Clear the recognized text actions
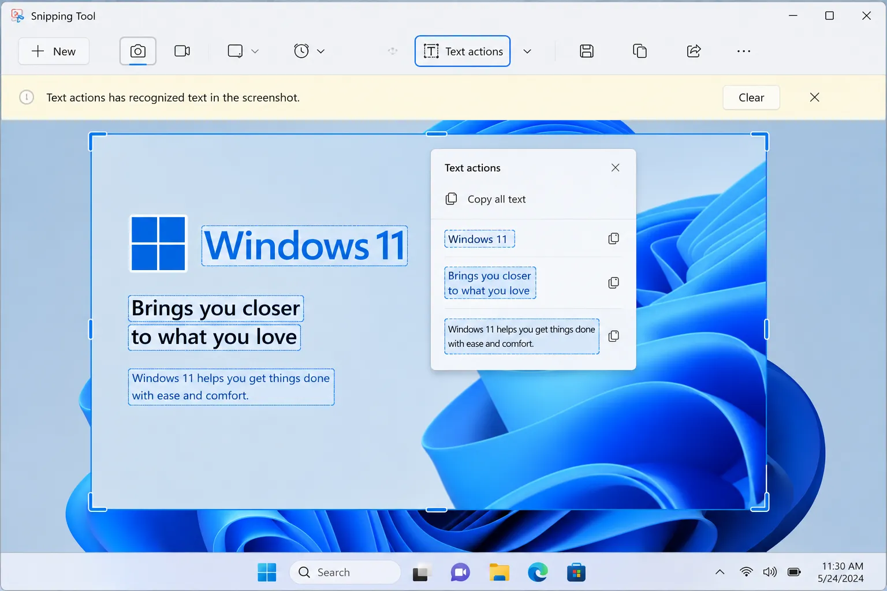The image size is (887, 591). (x=751, y=98)
